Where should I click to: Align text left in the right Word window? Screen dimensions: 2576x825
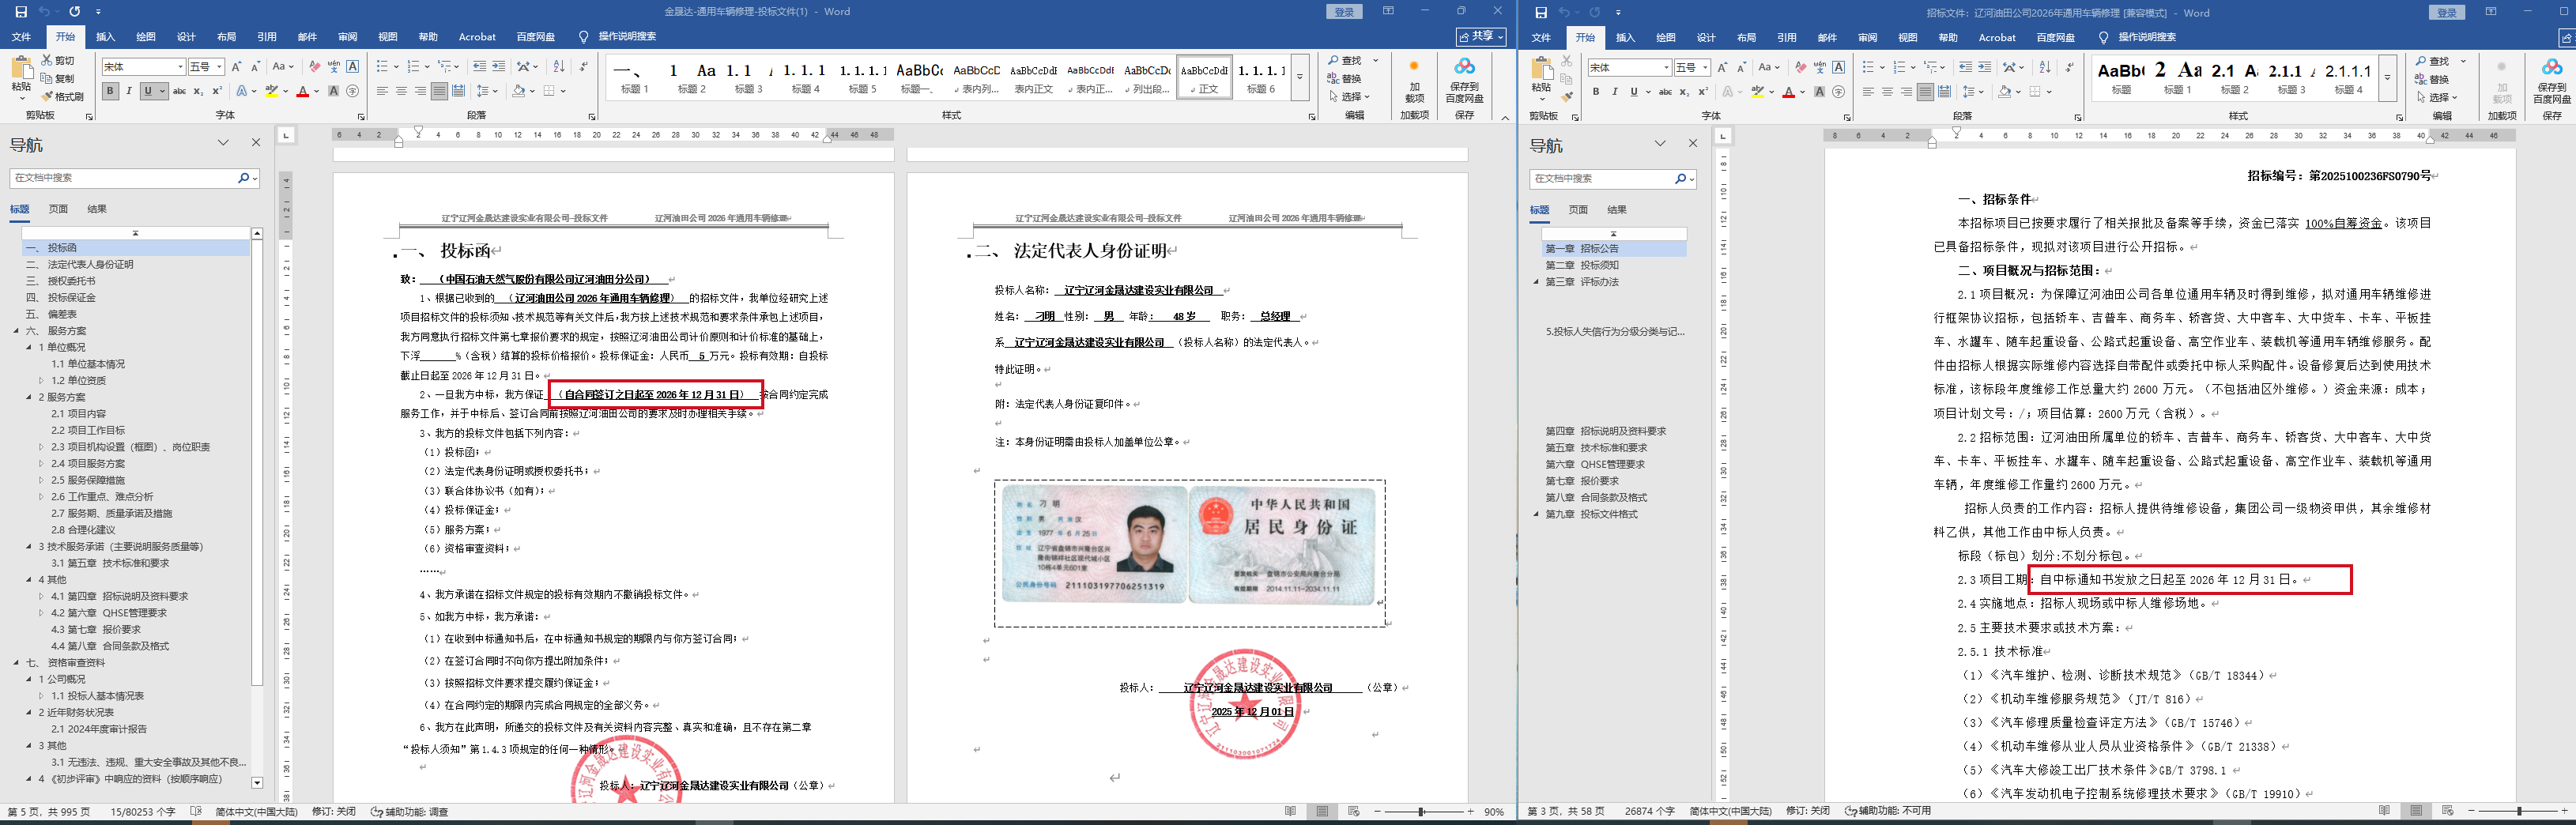click(1868, 92)
